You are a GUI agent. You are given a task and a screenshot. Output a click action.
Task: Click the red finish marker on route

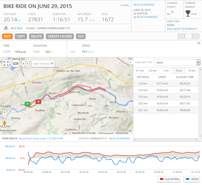tap(38, 102)
